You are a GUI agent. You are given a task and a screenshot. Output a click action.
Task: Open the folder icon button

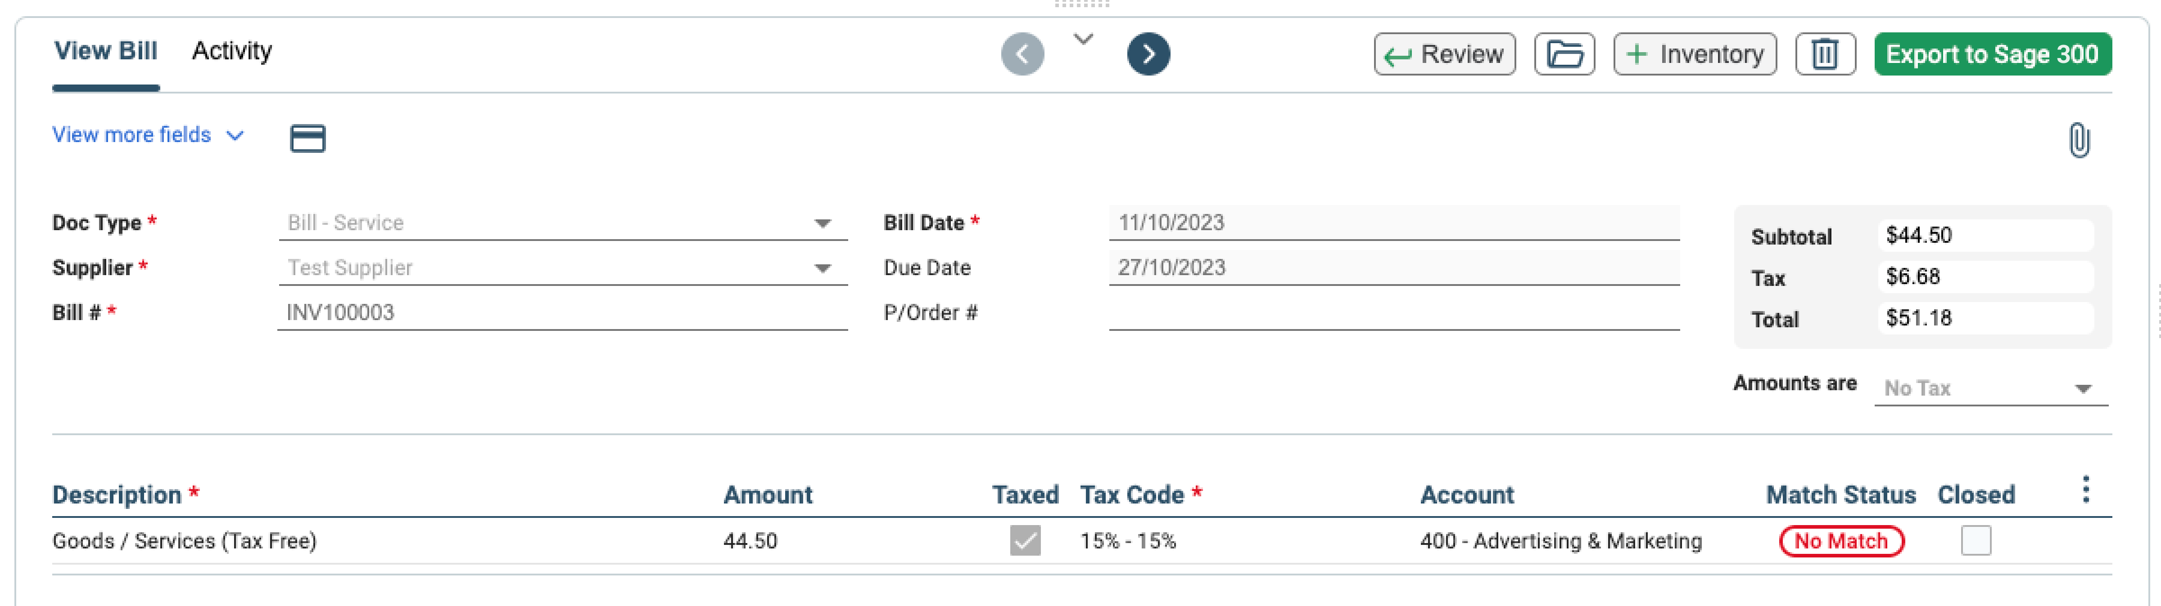point(1564,54)
